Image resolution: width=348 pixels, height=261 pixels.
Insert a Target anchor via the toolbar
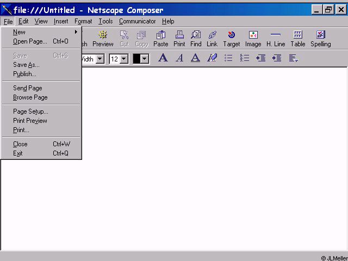pyautogui.click(x=232, y=39)
